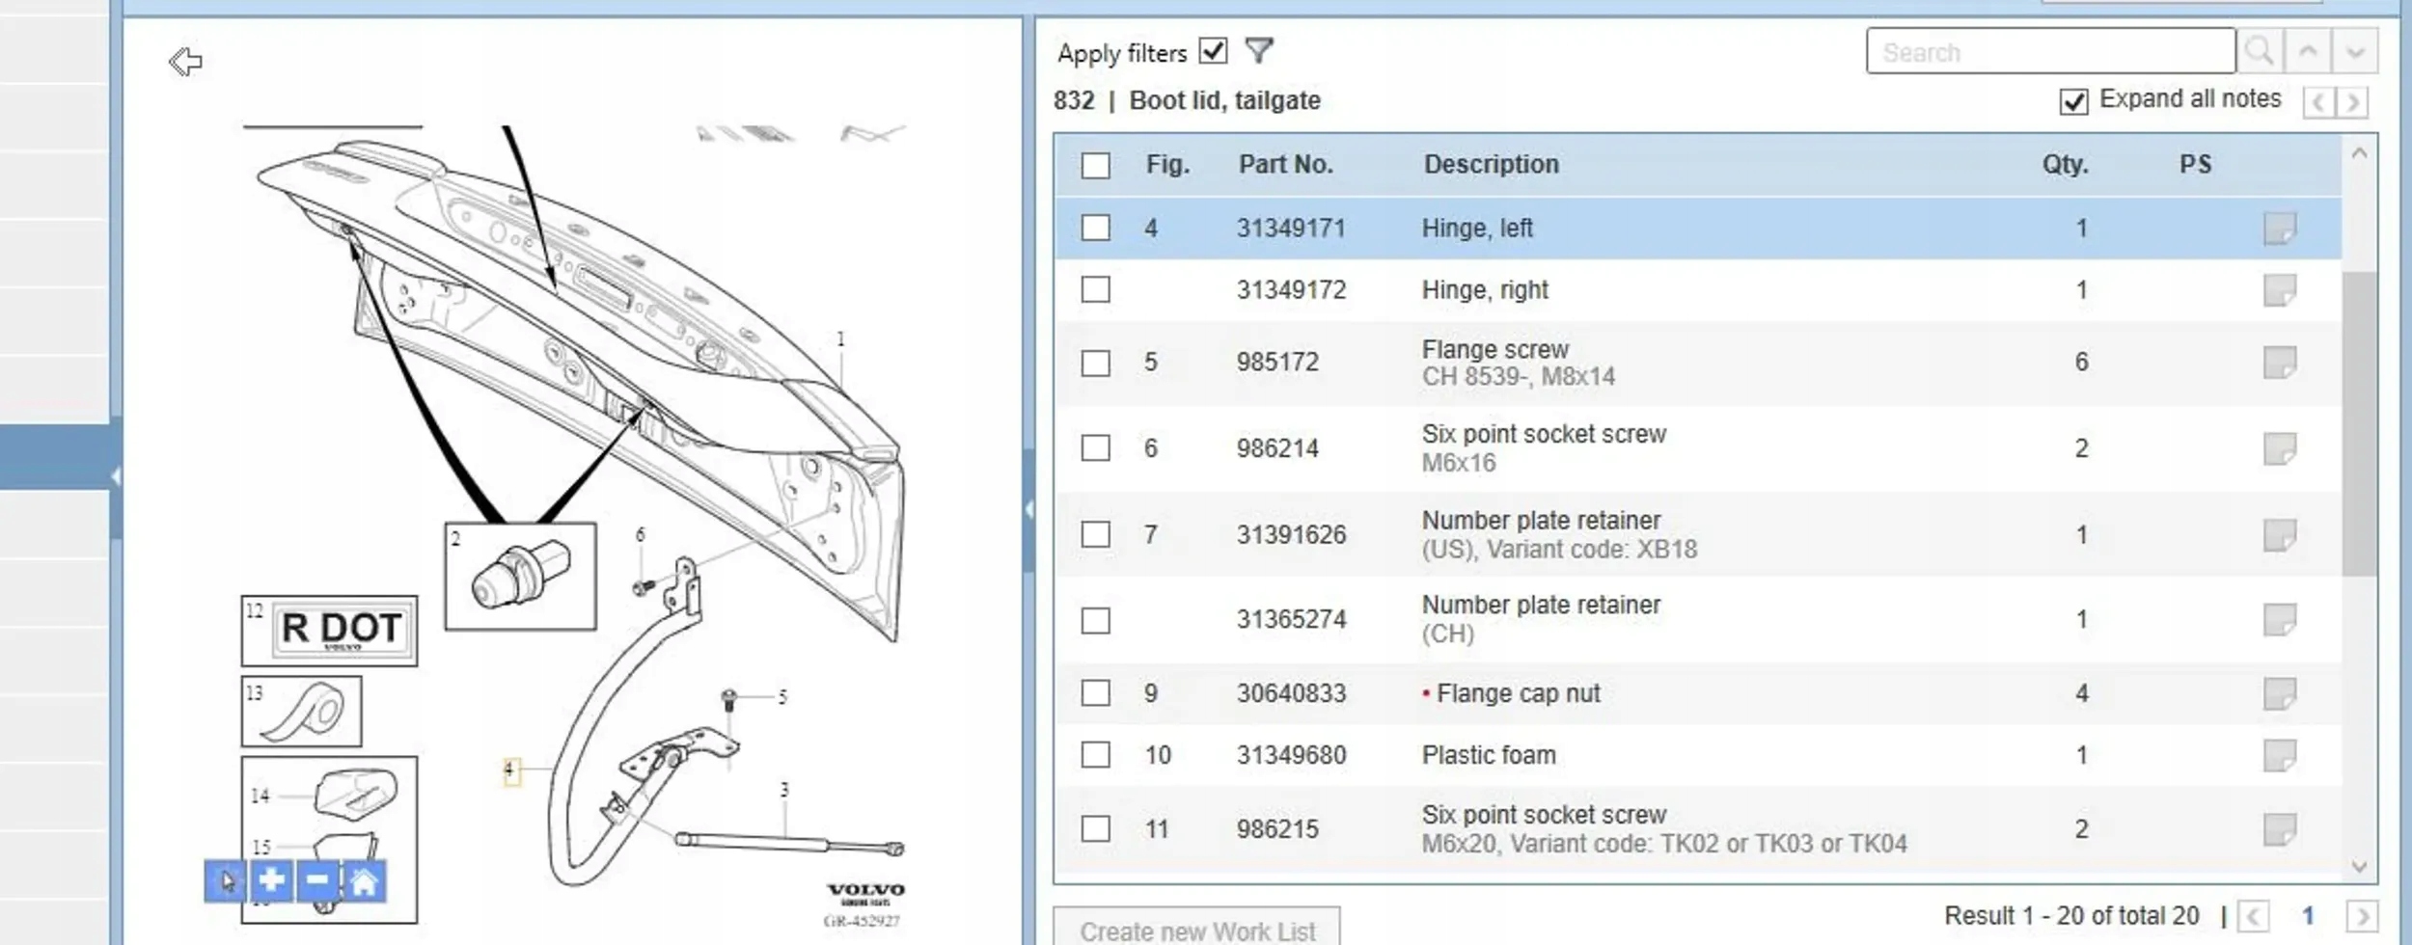Check the box for Flange cap nut
Image resolution: width=2412 pixels, height=945 pixels.
[x=1095, y=692]
